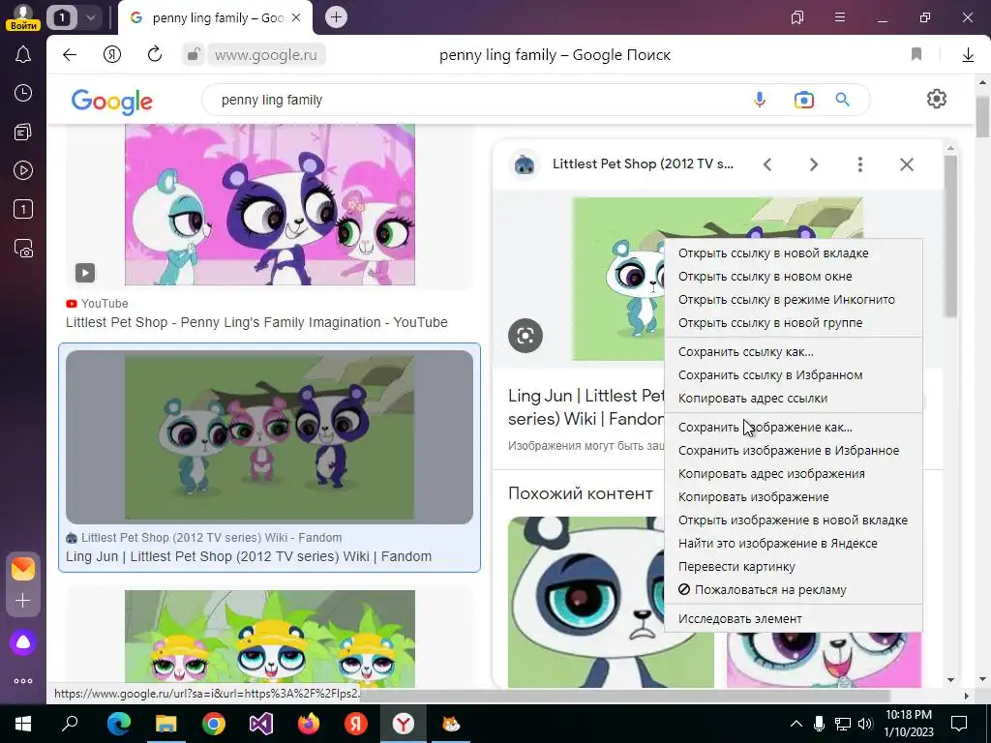This screenshot has width=991, height=743.
Task: Open Visual Studio from the taskbar
Action: coord(261,724)
